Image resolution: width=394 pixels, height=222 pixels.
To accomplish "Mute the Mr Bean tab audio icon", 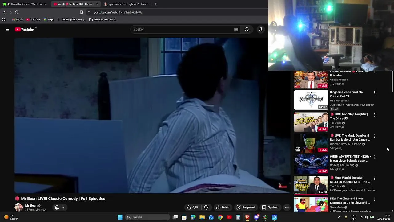I will click(x=59, y=4).
